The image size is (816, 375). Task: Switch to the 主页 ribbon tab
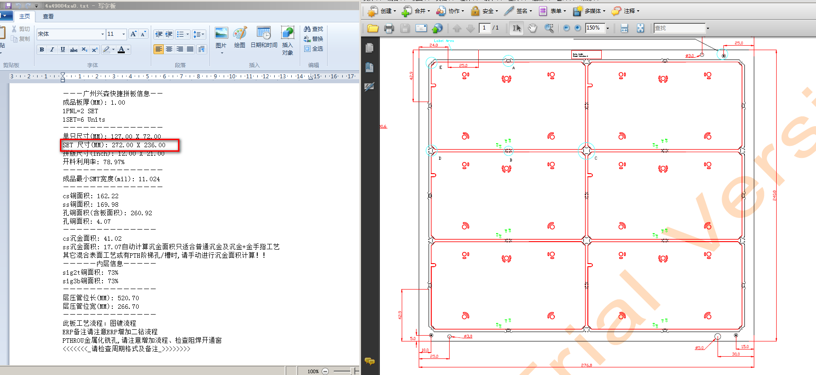coord(25,17)
